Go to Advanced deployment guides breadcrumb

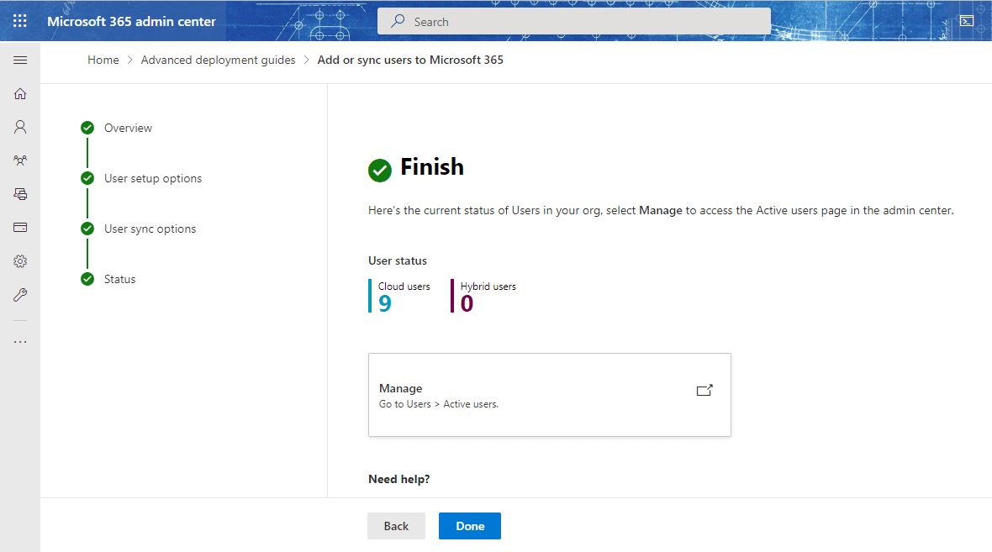(219, 60)
